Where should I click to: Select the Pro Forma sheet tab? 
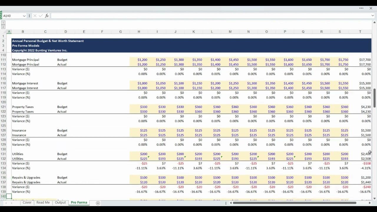pyautogui.click(x=79, y=203)
